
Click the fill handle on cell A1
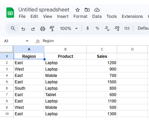[x=44, y=59]
